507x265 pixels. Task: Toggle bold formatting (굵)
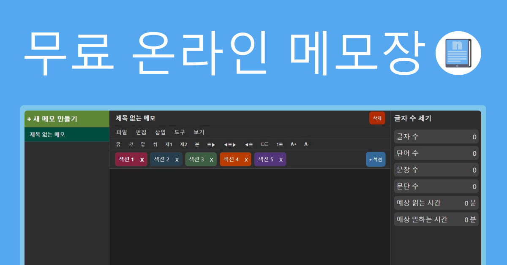pyautogui.click(x=118, y=144)
